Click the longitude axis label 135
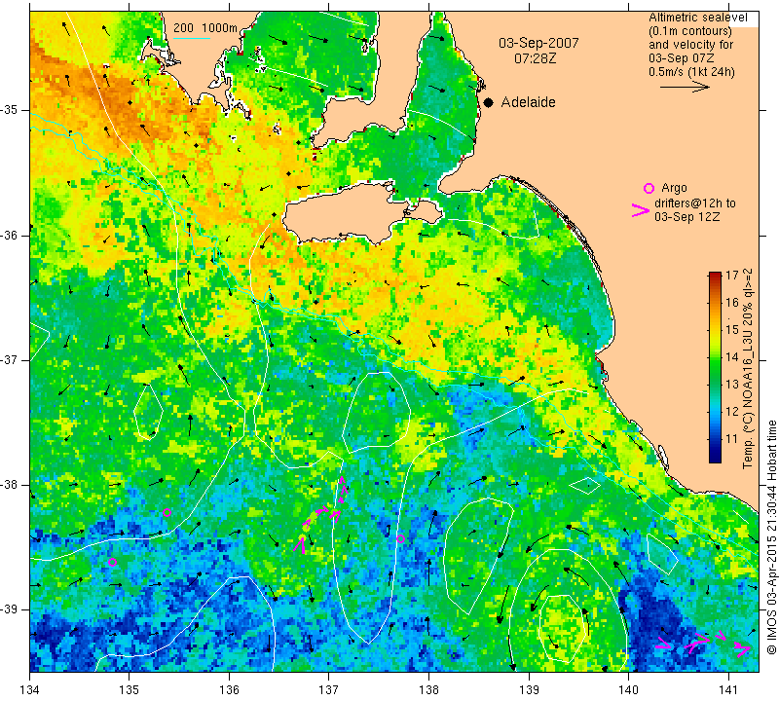Viewport: 779px width, 701px height. 130,690
